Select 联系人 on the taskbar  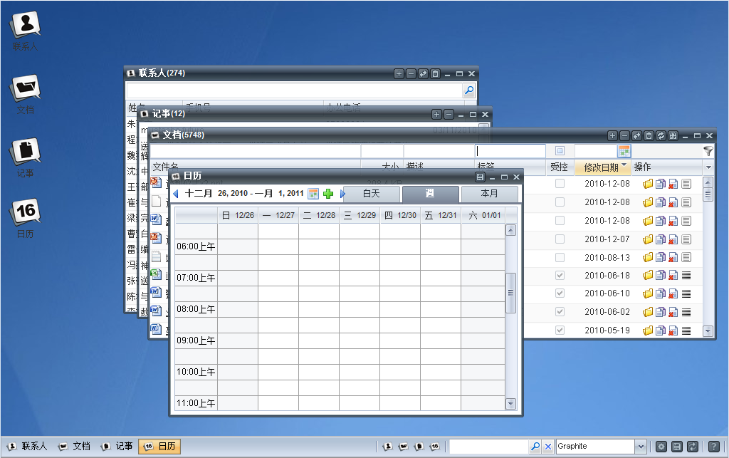click(x=27, y=447)
